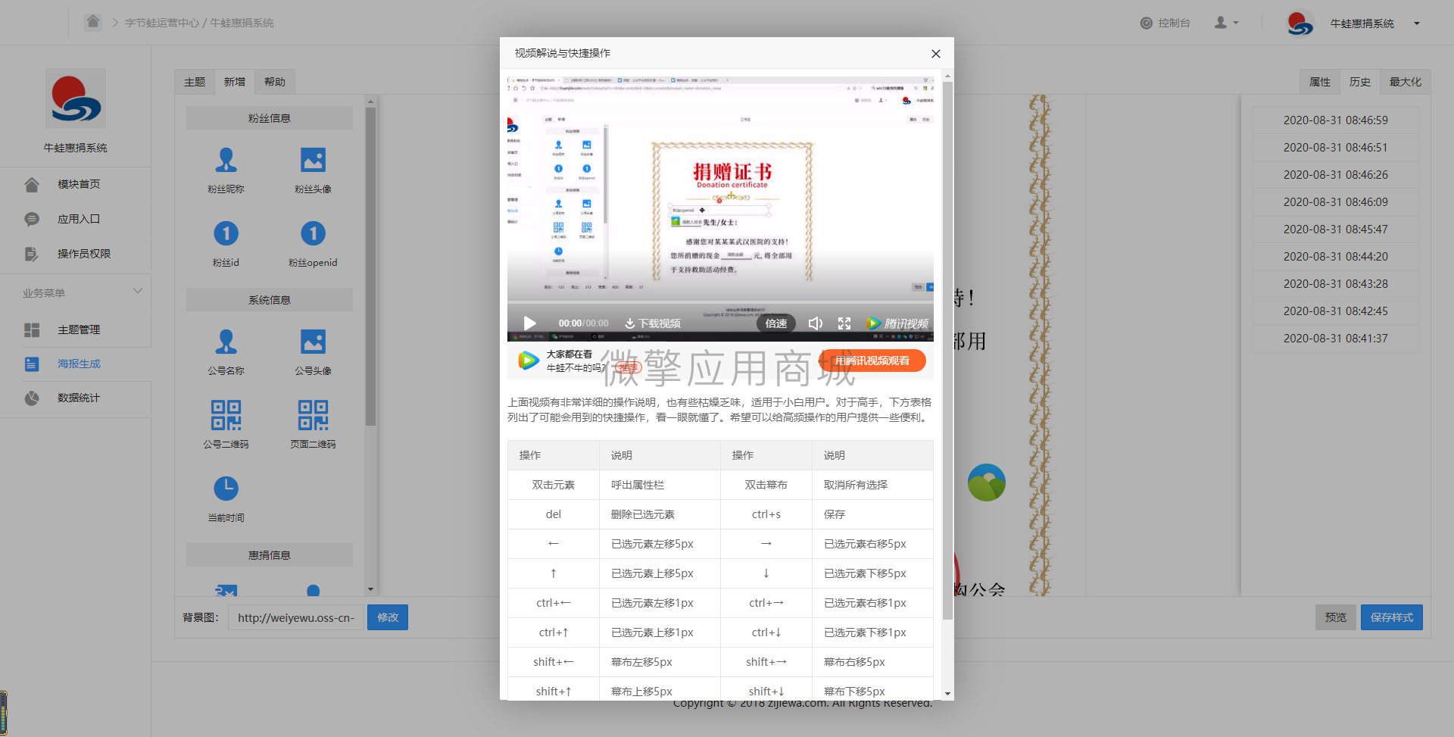The width and height of the screenshot is (1454, 737).
Task: Click the 腾讯视频 logo in the player
Action: click(897, 323)
